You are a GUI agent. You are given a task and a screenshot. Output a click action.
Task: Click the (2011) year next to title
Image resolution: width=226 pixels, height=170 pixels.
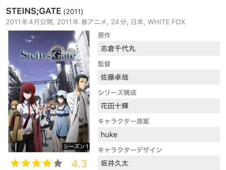pyautogui.click(x=73, y=11)
